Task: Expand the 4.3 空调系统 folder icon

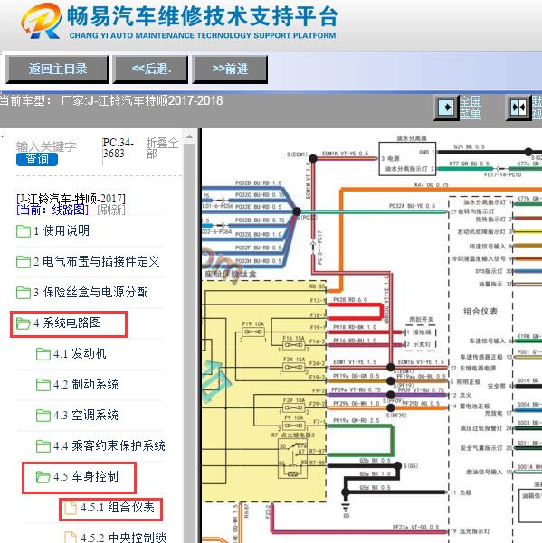Action: click(43, 416)
